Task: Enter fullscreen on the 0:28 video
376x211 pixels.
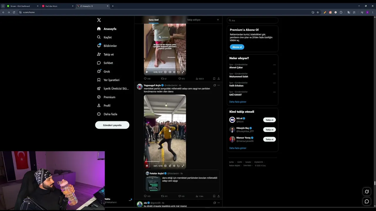Action: coord(183,72)
